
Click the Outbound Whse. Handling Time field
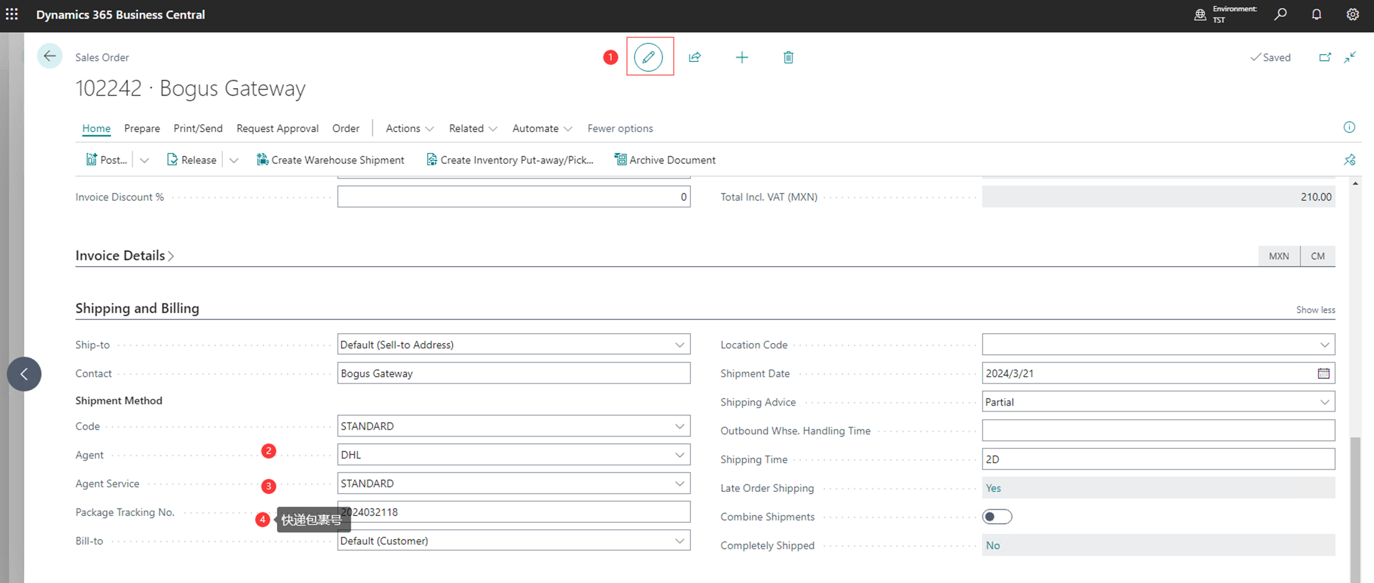point(1159,430)
